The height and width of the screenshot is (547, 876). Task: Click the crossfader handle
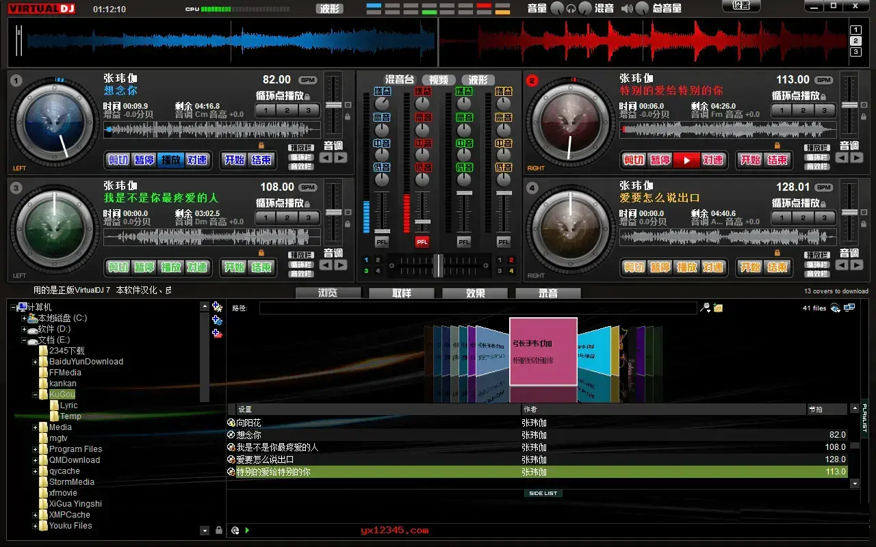click(438, 265)
